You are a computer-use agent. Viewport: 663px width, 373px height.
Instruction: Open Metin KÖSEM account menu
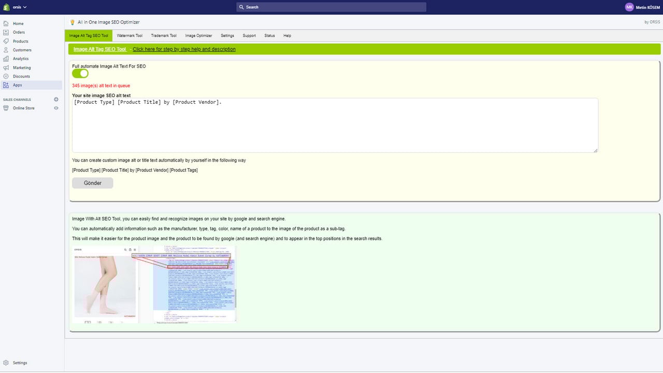(x=647, y=7)
